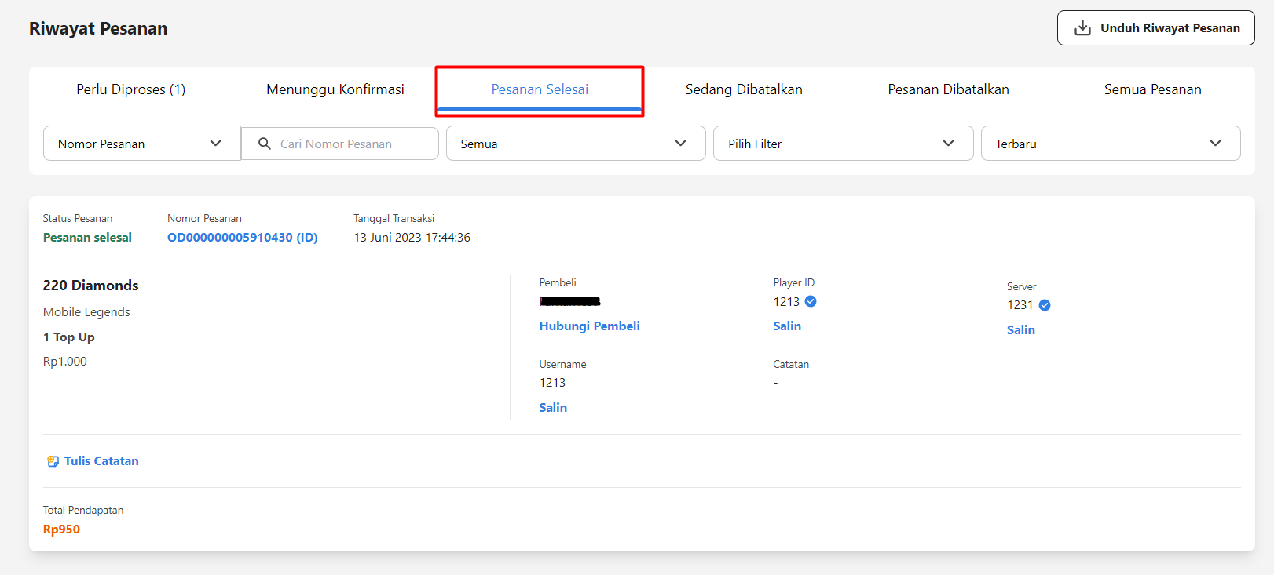Click the magnifier search icon
The width and height of the screenshot is (1274, 575).
(x=265, y=144)
